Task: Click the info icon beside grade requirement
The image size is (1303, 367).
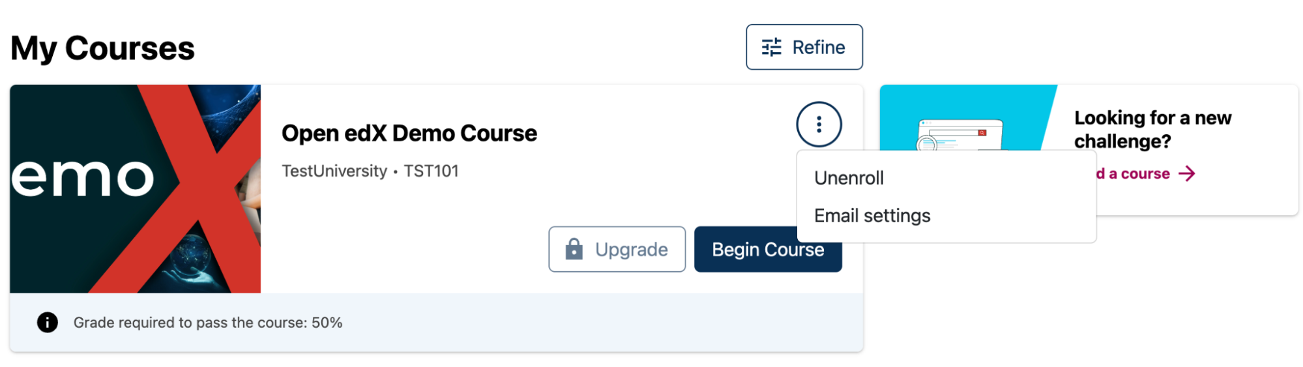Action: pyautogui.click(x=48, y=322)
